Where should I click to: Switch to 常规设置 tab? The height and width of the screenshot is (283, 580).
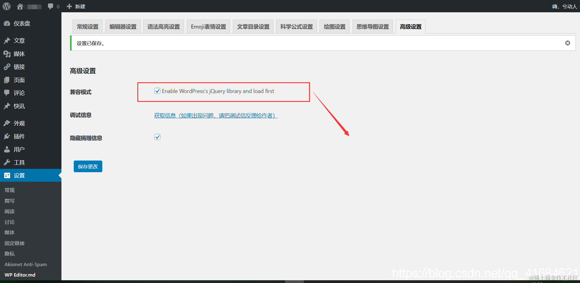pyautogui.click(x=88, y=27)
